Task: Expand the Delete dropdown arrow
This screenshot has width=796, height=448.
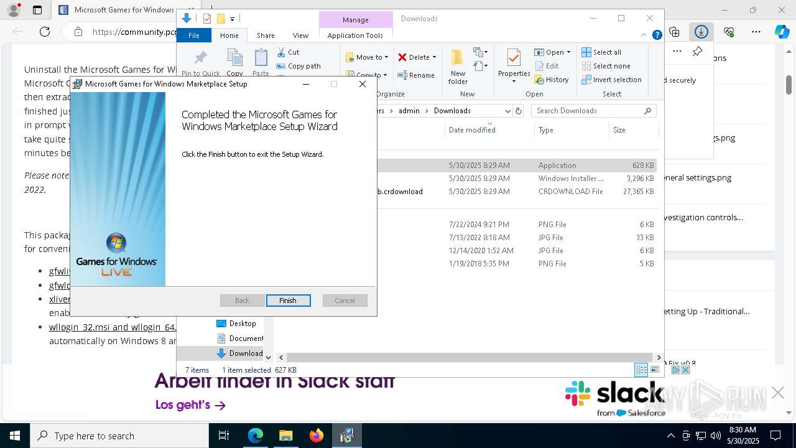Action: click(x=434, y=57)
